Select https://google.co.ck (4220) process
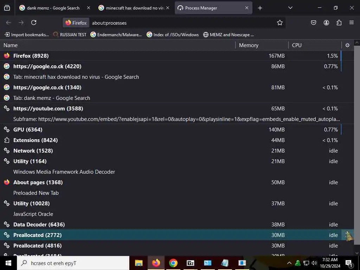Viewport: 360px width, 270px height. (177, 66)
